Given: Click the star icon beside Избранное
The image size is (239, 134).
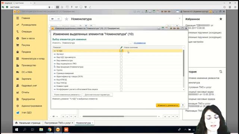Looking at the screenshot, I should [221, 19].
